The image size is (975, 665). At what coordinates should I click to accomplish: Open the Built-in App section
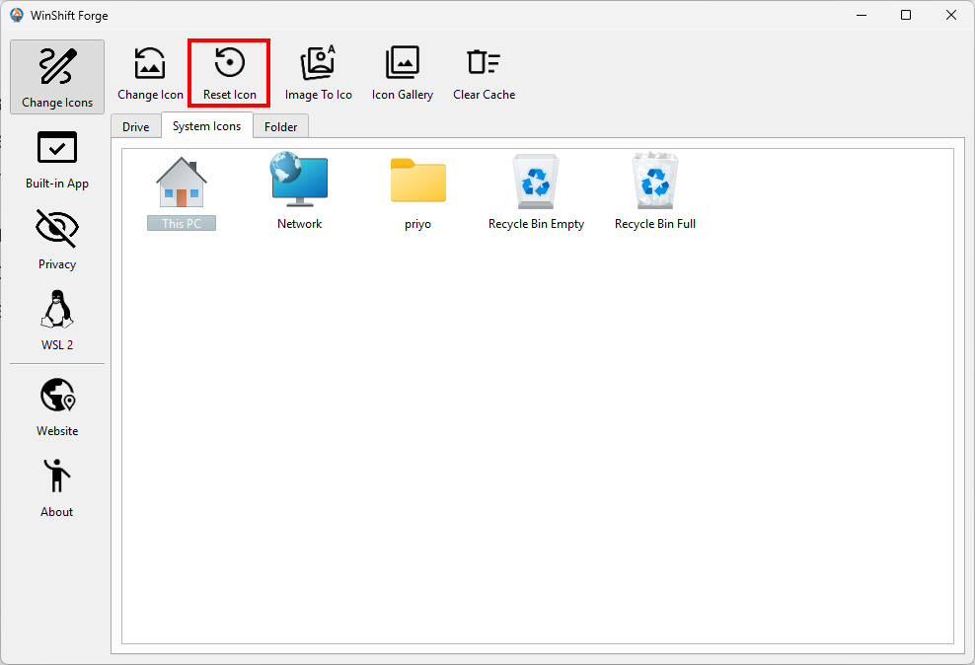(x=57, y=160)
